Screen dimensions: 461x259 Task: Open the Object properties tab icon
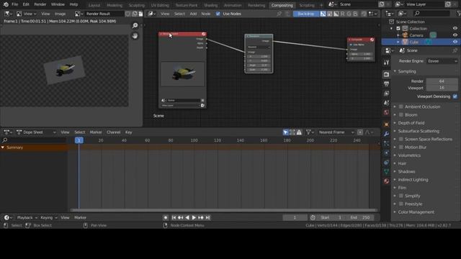click(386, 124)
